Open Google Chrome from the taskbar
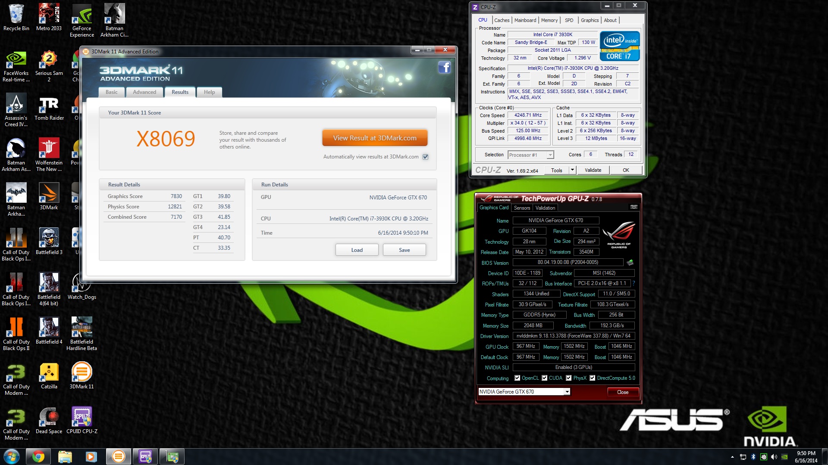828x465 pixels. [38, 456]
